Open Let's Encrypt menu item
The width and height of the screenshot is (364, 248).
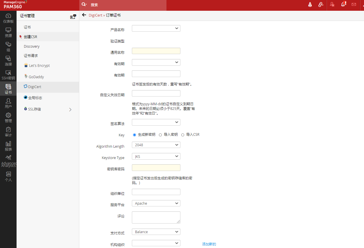pyautogui.click(x=39, y=66)
